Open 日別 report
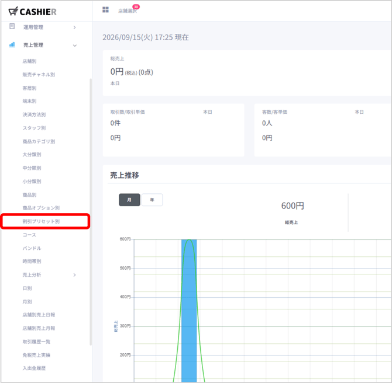The image size is (392, 383). pyautogui.click(x=27, y=288)
